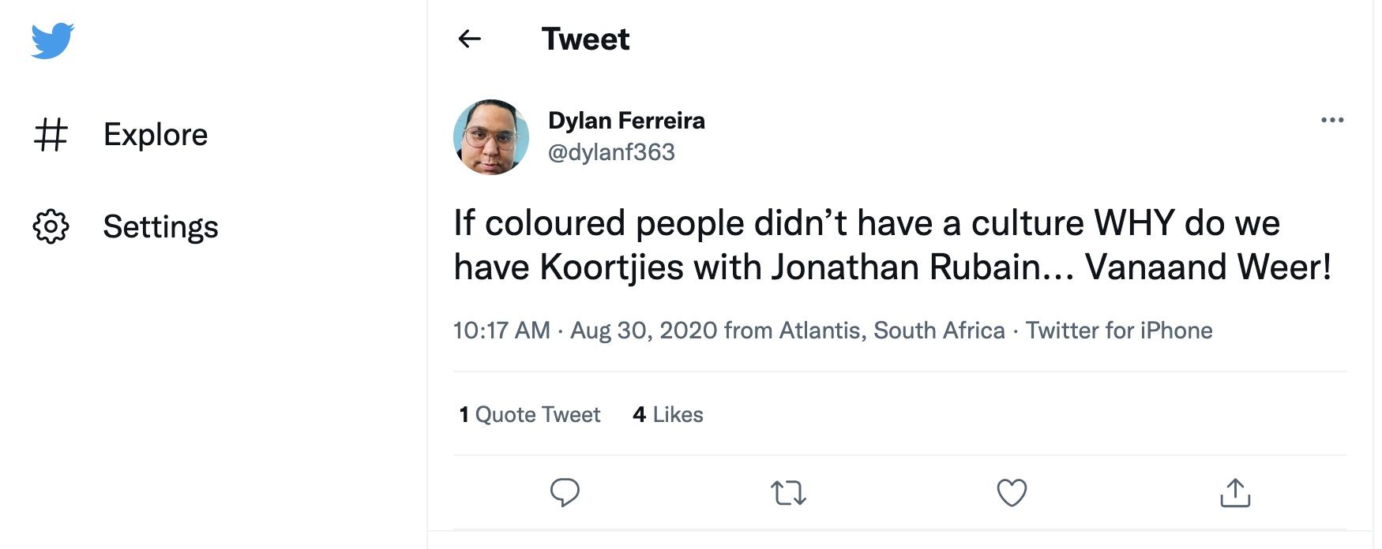
Task: View the 4 Likes list
Action: [668, 414]
